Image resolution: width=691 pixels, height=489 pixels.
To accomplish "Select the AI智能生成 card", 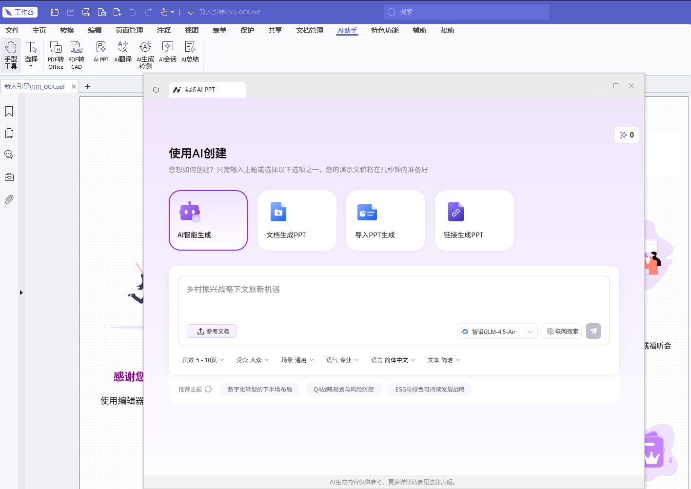I will click(x=208, y=220).
